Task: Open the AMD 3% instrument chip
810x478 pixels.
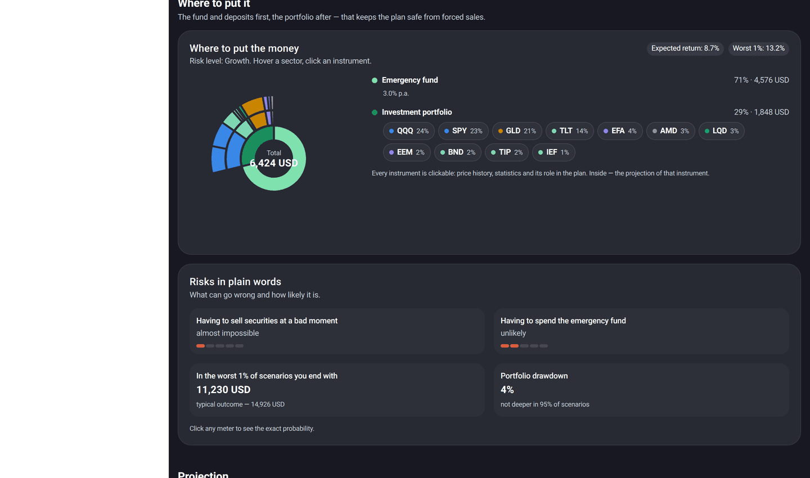Action: [x=670, y=131]
